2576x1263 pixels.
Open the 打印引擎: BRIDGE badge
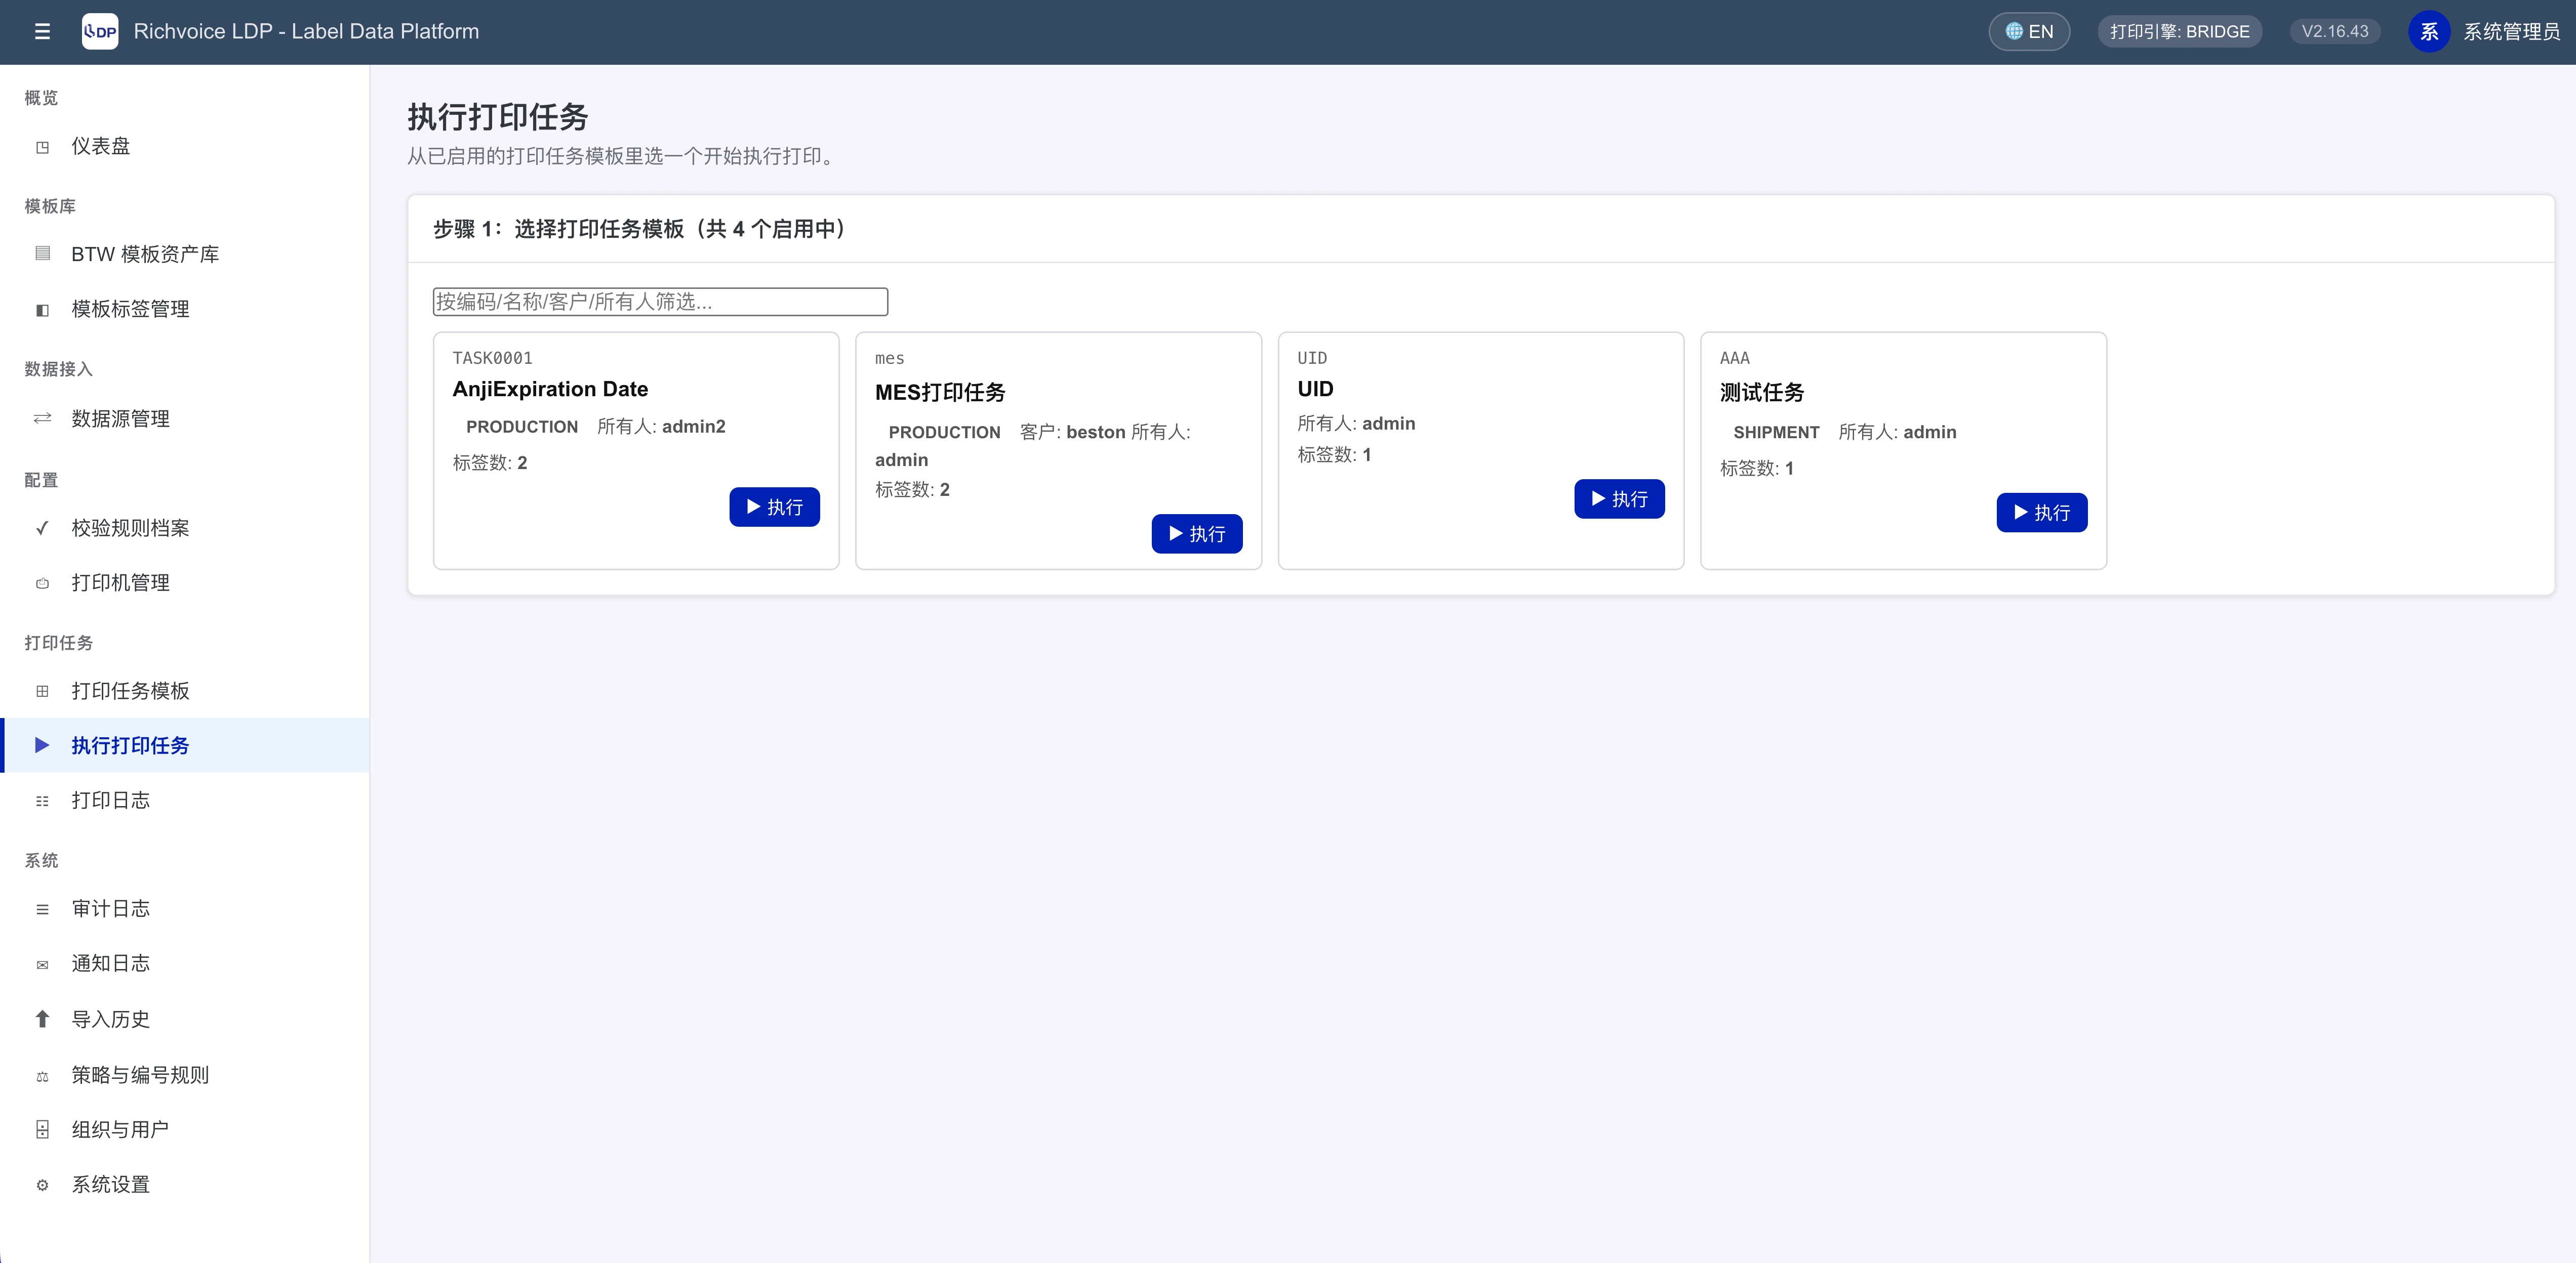click(x=2179, y=32)
